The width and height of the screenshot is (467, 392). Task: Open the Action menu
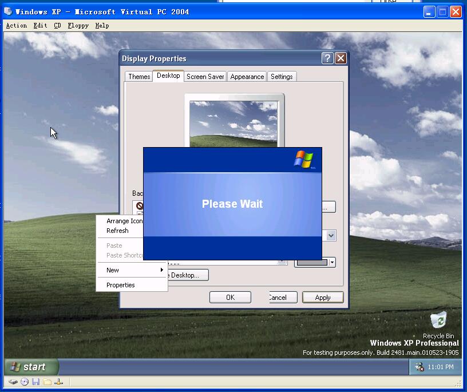17,26
